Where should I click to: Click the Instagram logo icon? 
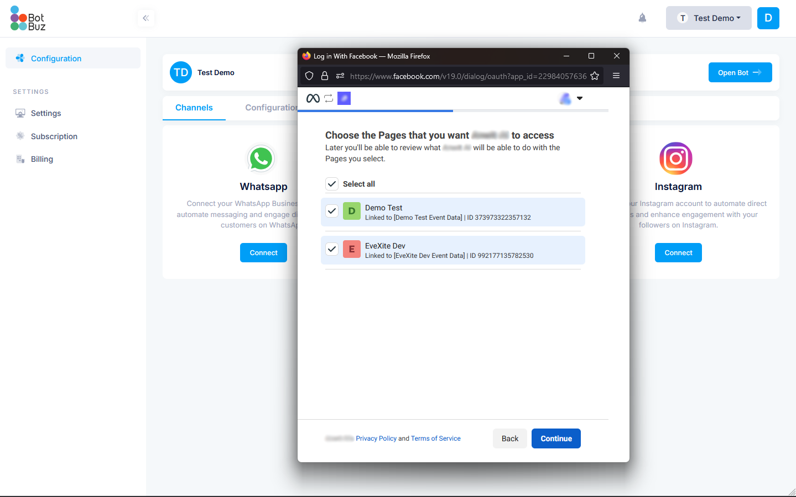(x=676, y=158)
